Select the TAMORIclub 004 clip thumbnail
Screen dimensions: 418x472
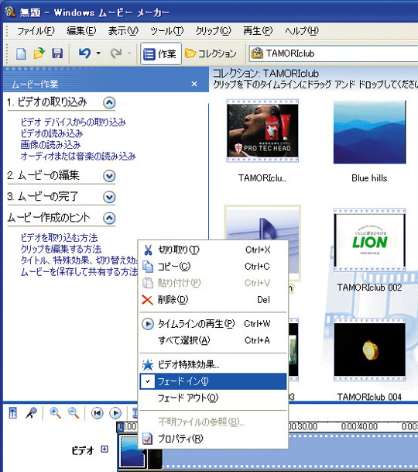pos(369,350)
